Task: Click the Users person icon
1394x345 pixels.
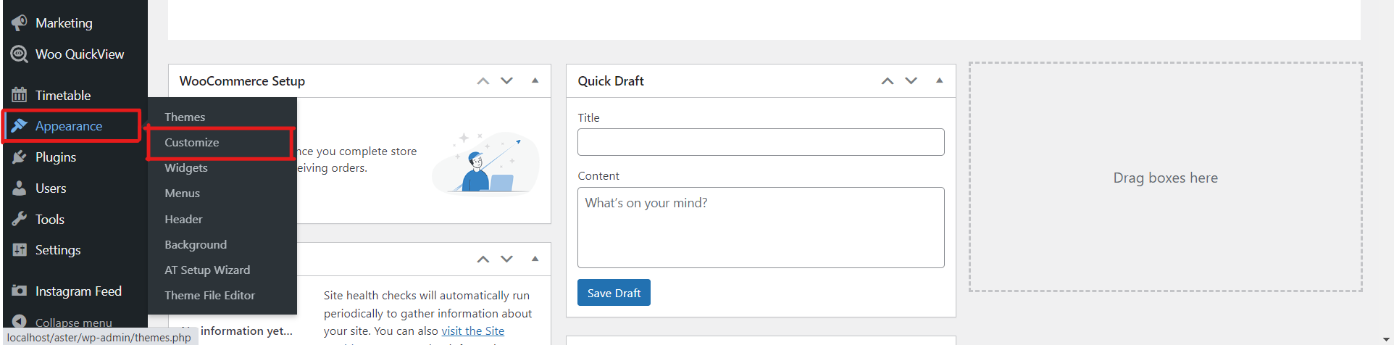Action: coord(20,188)
